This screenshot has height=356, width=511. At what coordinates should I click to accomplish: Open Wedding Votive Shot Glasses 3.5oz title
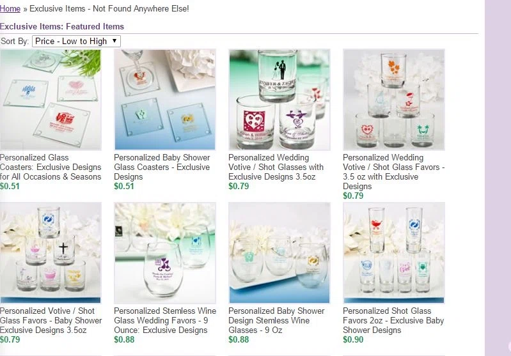[276, 167]
